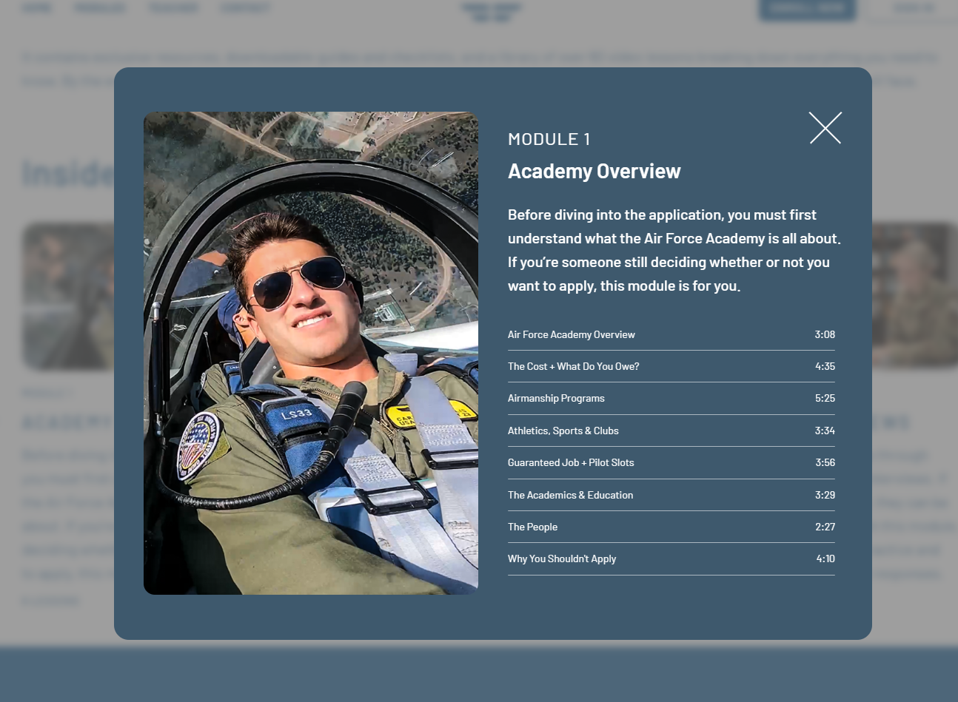The image size is (958, 702).
Task: Click the MODULE 1 label
Action: pos(549,139)
